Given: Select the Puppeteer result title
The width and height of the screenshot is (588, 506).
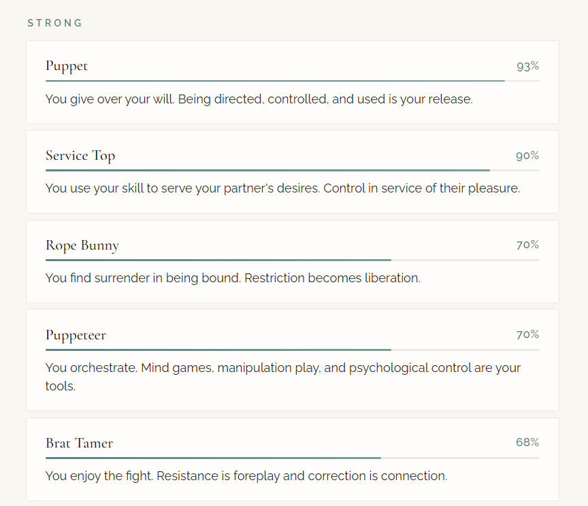Looking at the screenshot, I should click(x=76, y=335).
